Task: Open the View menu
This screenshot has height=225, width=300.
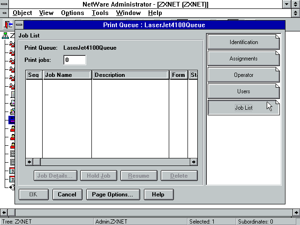Action: tap(46, 13)
